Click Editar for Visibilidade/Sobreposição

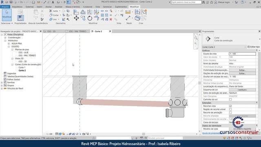pos(242,70)
